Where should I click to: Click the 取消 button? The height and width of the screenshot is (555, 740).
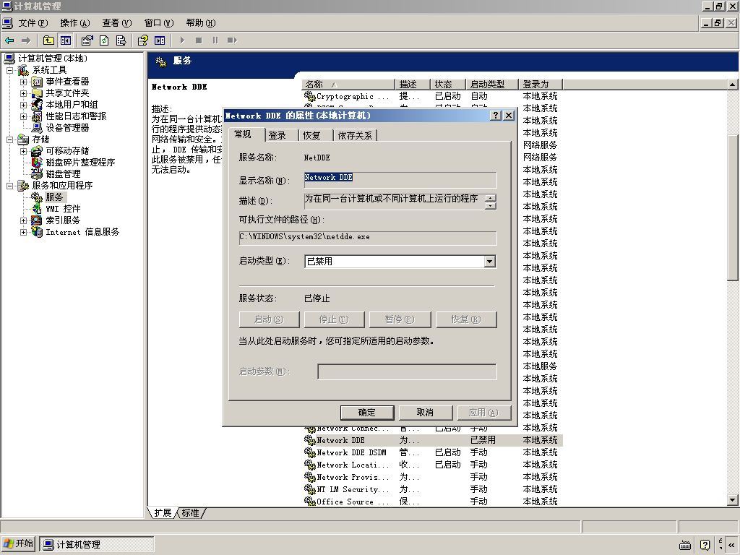(x=425, y=413)
